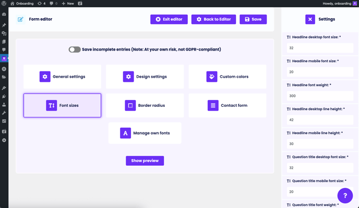Viewport: 359px width, 208px height.
Task: Edit Headline mobile font size field
Action: point(320,72)
